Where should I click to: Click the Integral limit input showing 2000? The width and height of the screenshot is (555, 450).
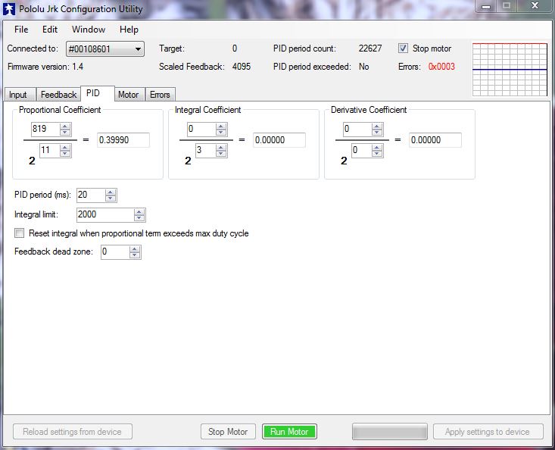pyautogui.click(x=105, y=215)
